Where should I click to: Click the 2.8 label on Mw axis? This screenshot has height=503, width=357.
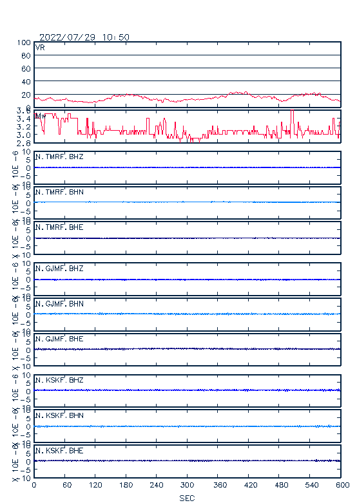[x=24, y=143]
